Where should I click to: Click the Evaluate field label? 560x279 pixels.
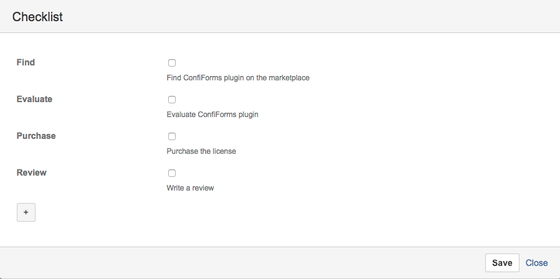[34, 99]
